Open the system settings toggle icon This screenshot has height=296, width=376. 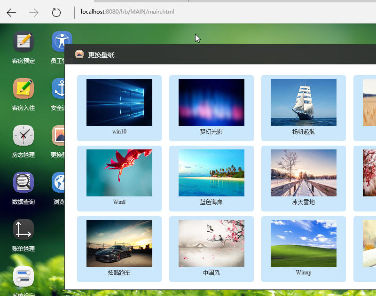coord(23,276)
